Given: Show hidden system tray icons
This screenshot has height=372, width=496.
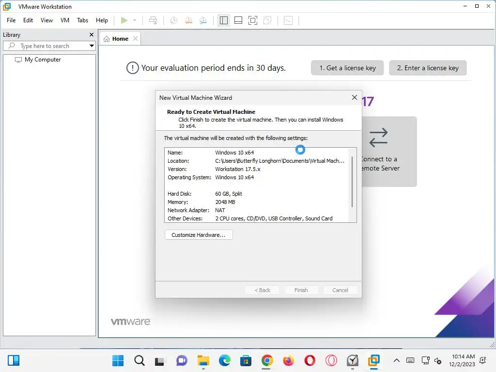Looking at the screenshot, I should (x=396, y=360).
